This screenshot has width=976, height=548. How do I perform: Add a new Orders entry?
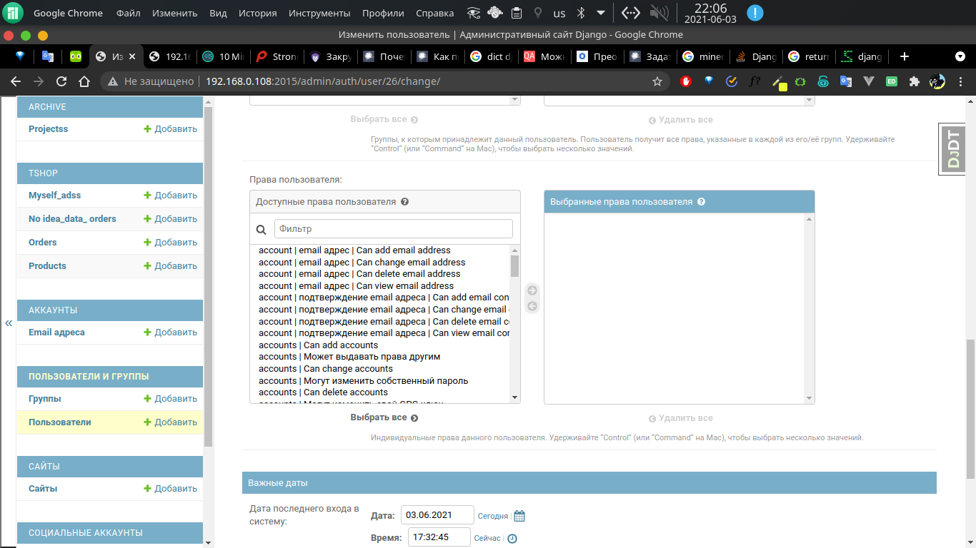[x=170, y=243]
